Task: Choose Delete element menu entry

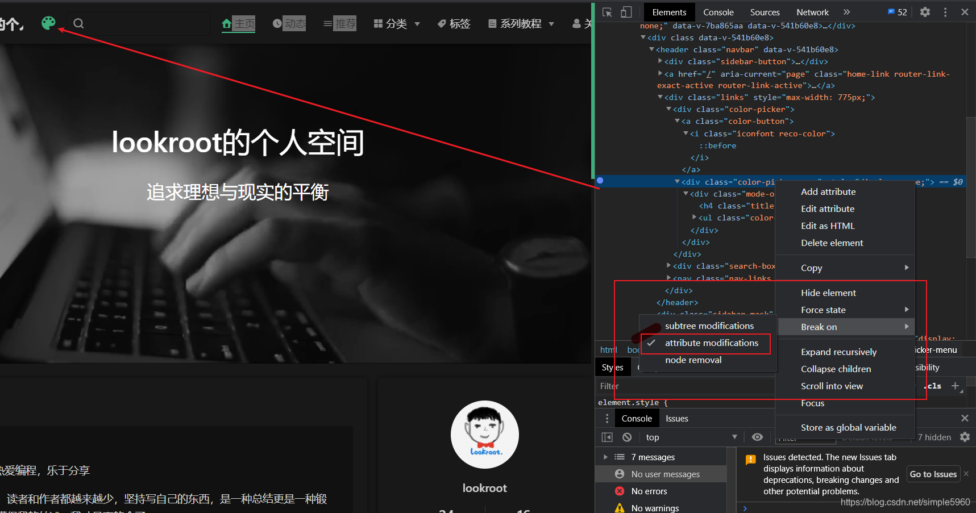Action: click(x=832, y=243)
